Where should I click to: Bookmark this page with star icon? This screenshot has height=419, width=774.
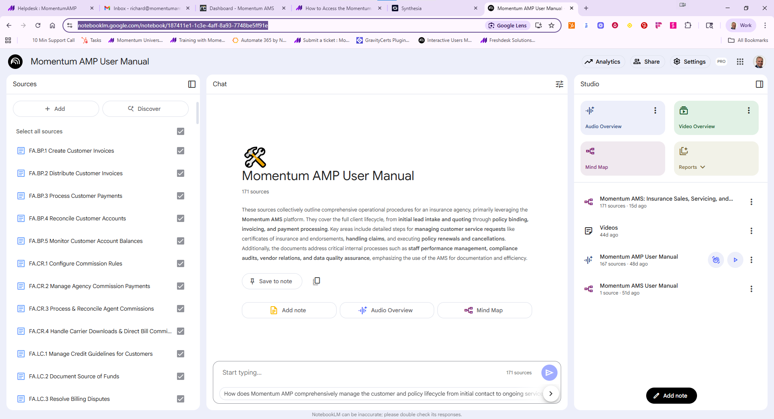click(551, 25)
